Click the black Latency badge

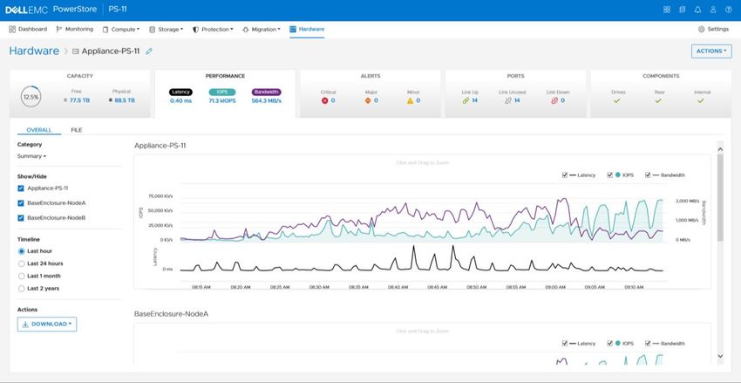coord(180,92)
